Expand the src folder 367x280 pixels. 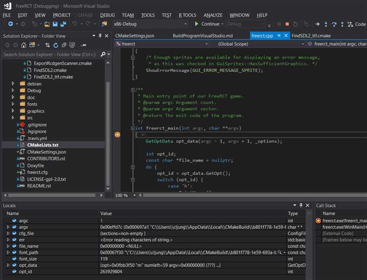point(13,118)
